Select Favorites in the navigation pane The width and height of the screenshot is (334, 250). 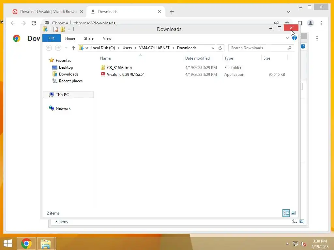[63, 60]
